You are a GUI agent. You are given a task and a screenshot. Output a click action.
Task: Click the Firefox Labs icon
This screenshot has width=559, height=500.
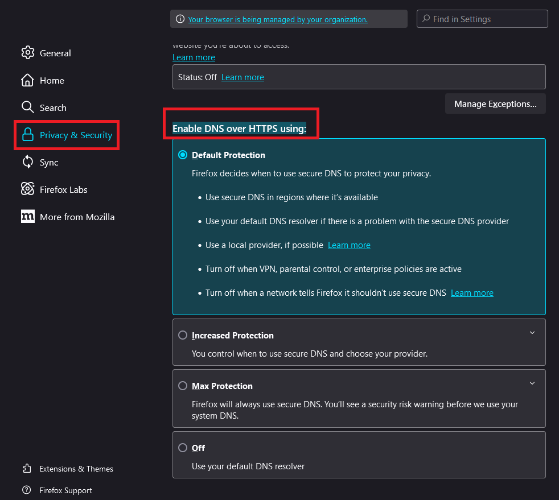coord(27,189)
